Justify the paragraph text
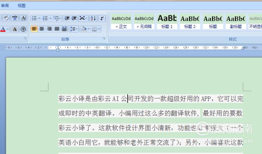This screenshot has width=262, height=154. tap(57, 29)
